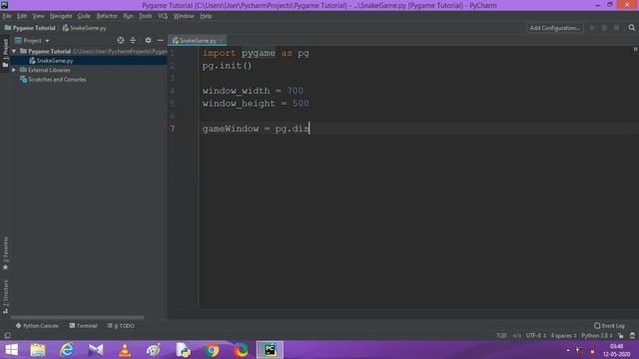The height and width of the screenshot is (359, 639).
Task: Click the inspection profile icon at status bar end
Action: (632, 336)
